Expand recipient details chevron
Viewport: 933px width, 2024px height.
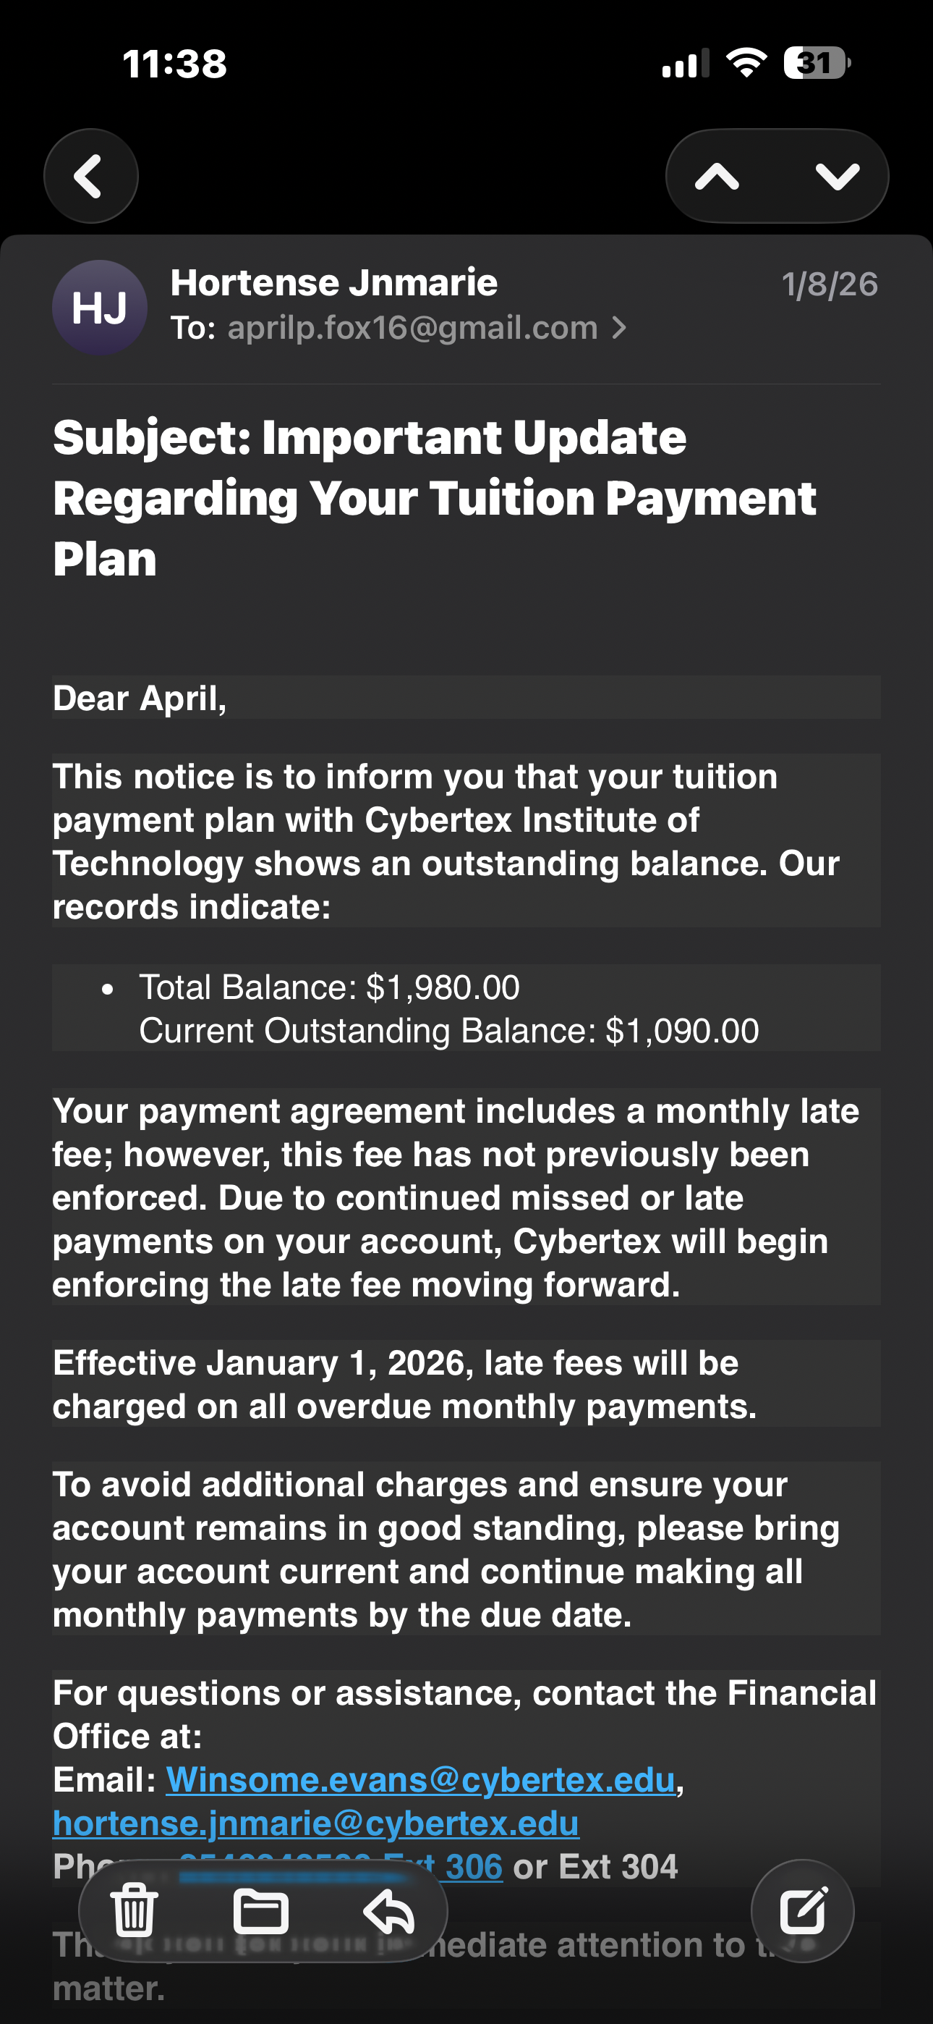[620, 328]
